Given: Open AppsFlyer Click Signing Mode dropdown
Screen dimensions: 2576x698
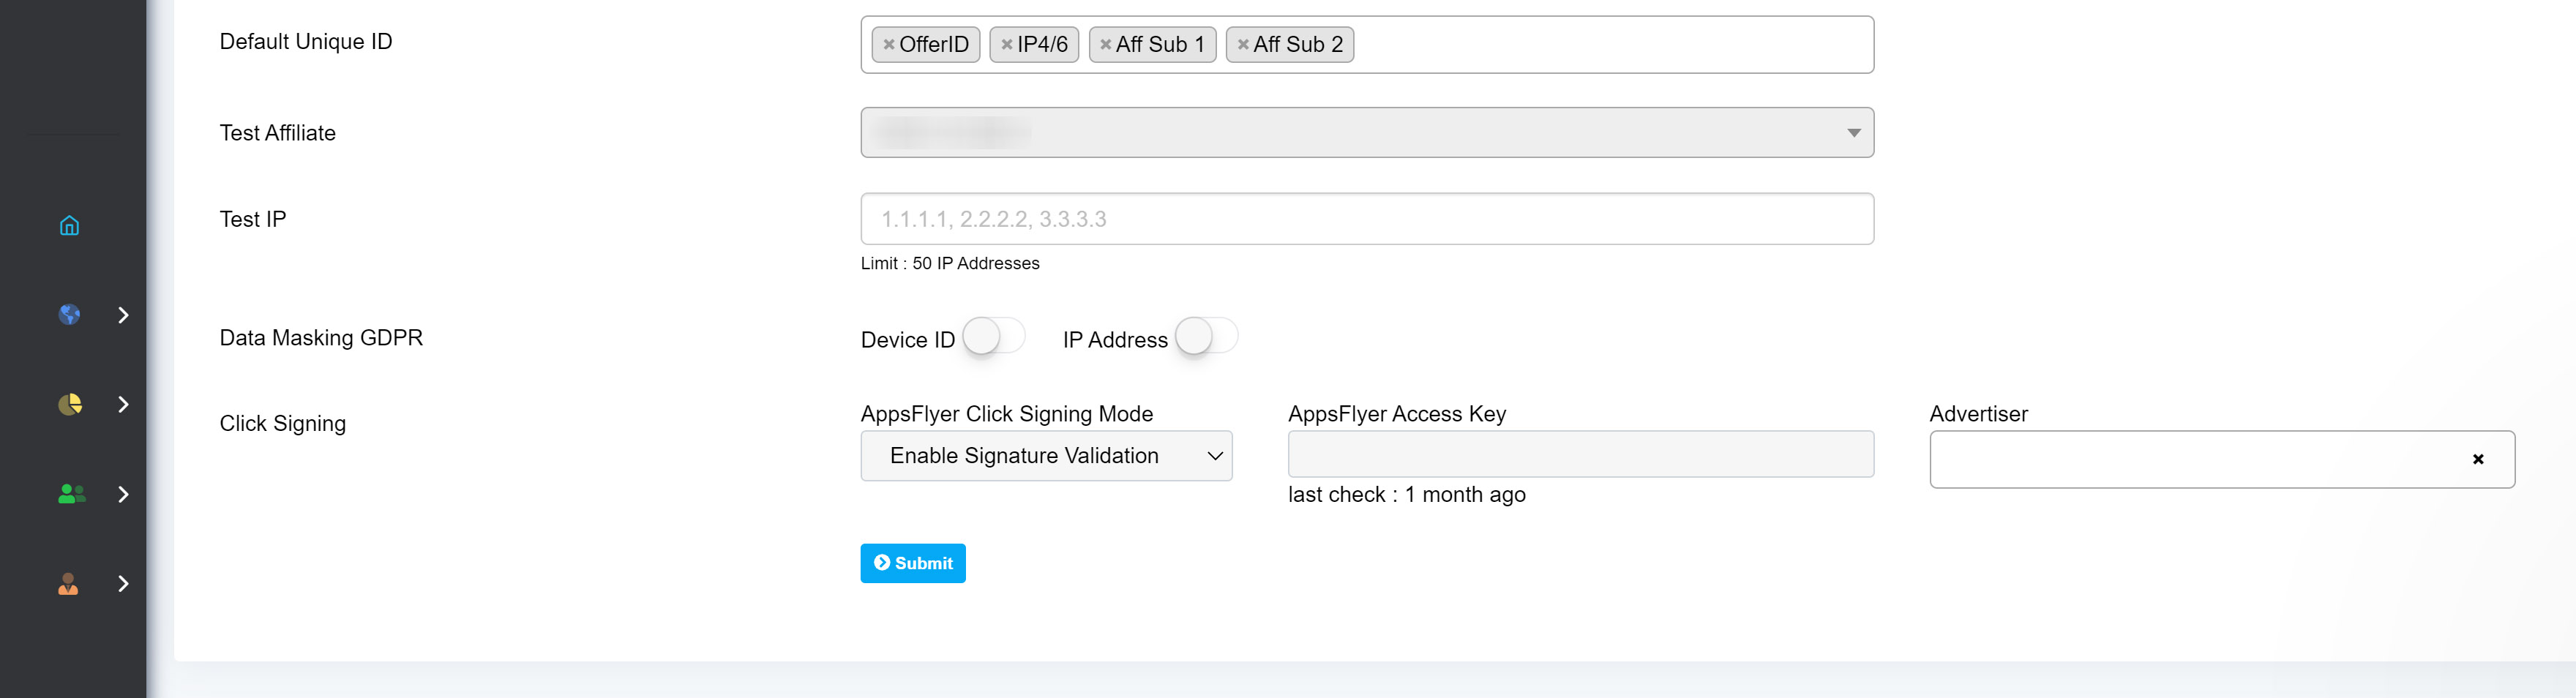Looking at the screenshot, I should click(x=1045, y=456).
